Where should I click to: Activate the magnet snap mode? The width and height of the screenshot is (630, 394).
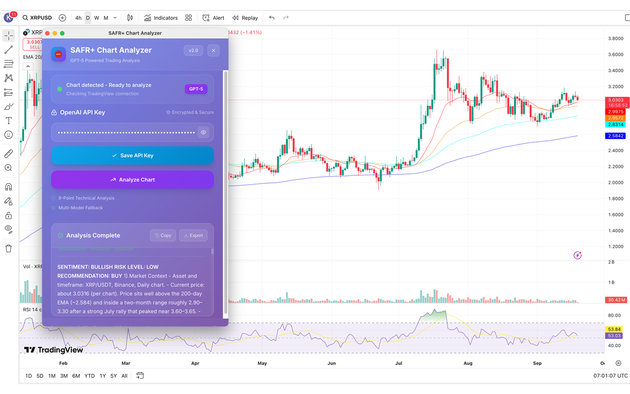point(8,187)
